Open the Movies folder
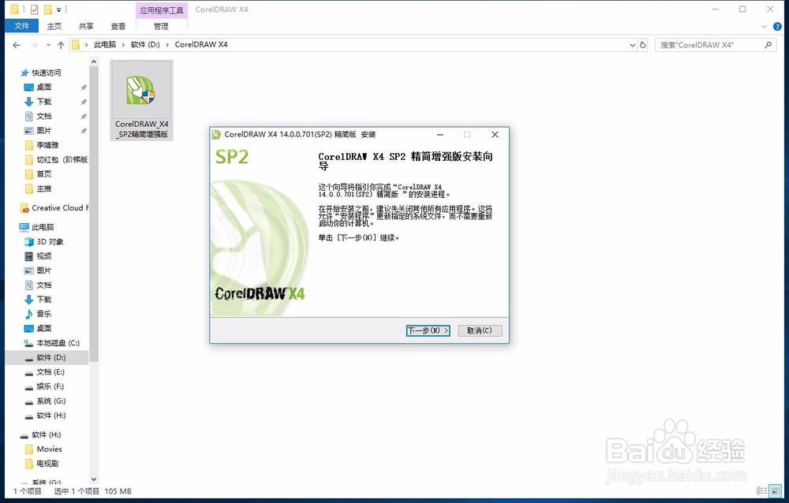This screenshot has height=503, width=789. pos(49,449)
